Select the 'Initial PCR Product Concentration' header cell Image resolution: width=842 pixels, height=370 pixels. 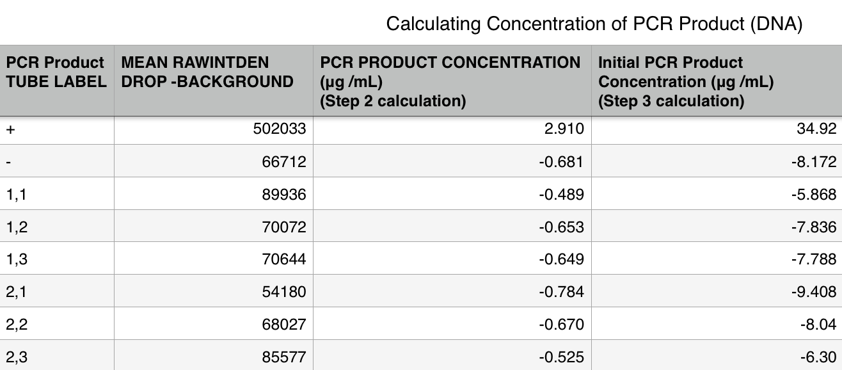point(715,81)
